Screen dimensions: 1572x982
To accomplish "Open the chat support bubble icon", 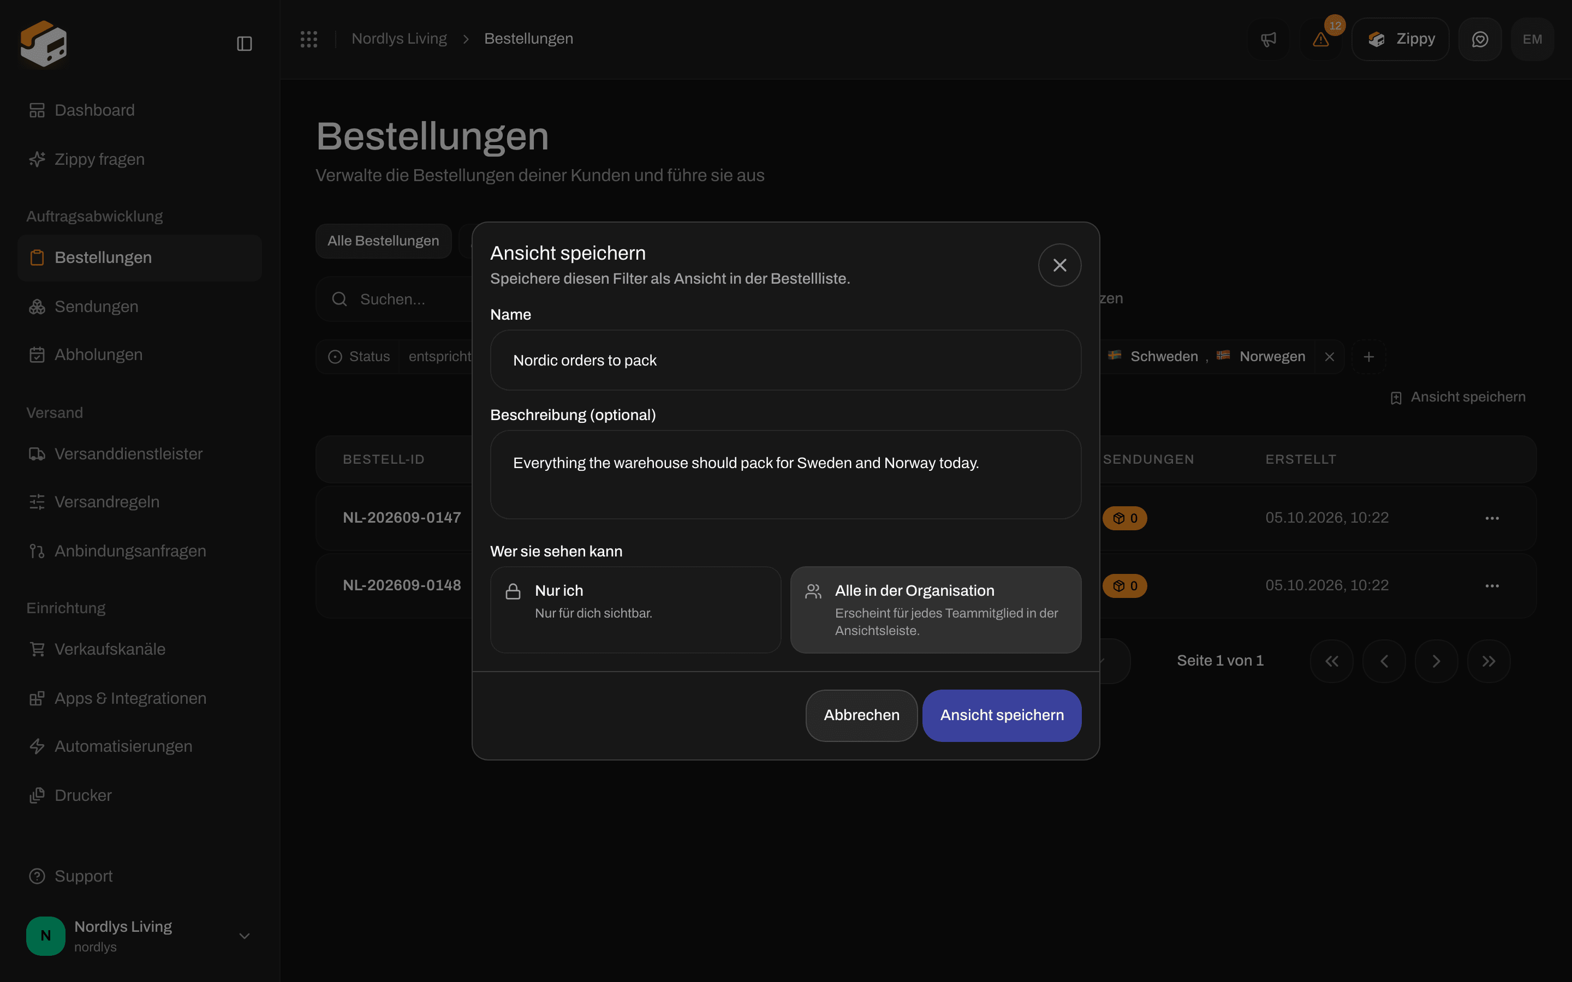I will point(1480,39).
